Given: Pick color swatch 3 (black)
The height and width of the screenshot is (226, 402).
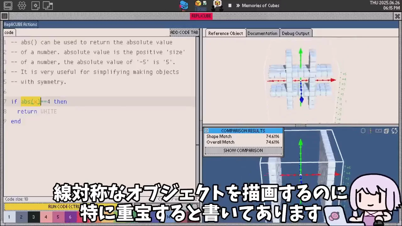Looking at the screenshot, I should pyautogui.click(x=34, y=217).
